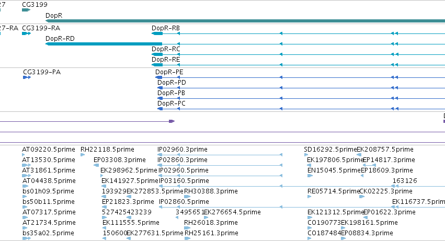The height and width of the screenshot is (241, 445).
Task: Click the EP18609.3prime EST label
Action: pos(387,170)
